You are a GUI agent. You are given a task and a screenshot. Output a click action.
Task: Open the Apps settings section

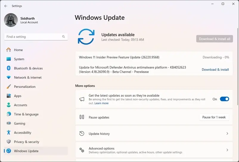click(36, 96)
